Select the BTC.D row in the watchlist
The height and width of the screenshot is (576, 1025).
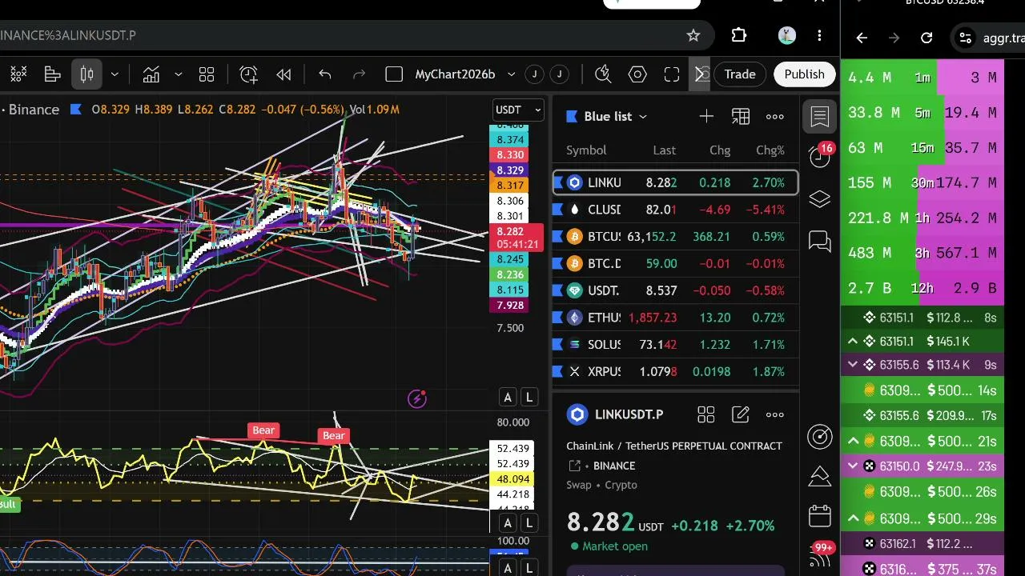[x=675, y=263]
